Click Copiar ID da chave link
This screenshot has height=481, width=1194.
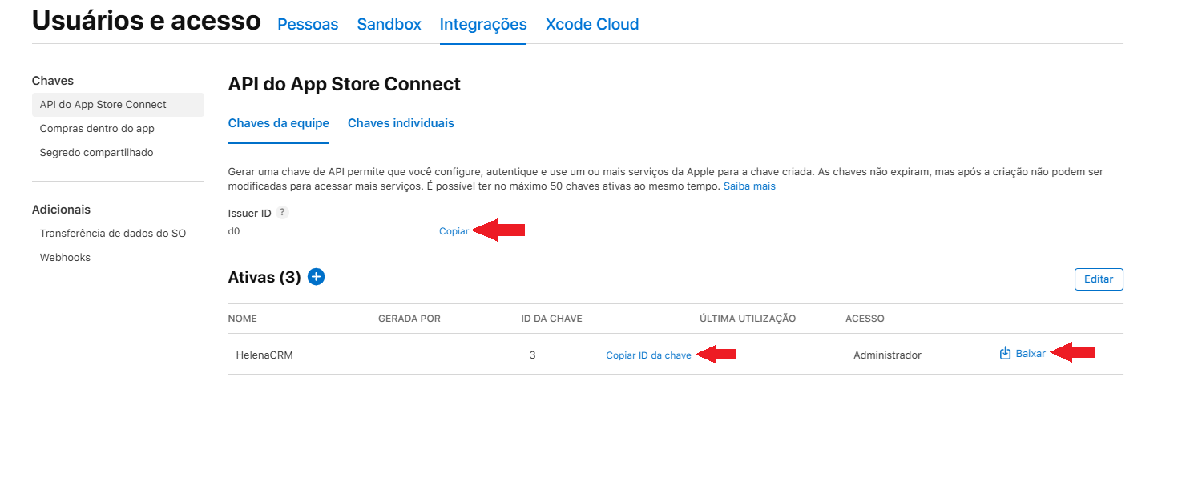tap(648, 355)
